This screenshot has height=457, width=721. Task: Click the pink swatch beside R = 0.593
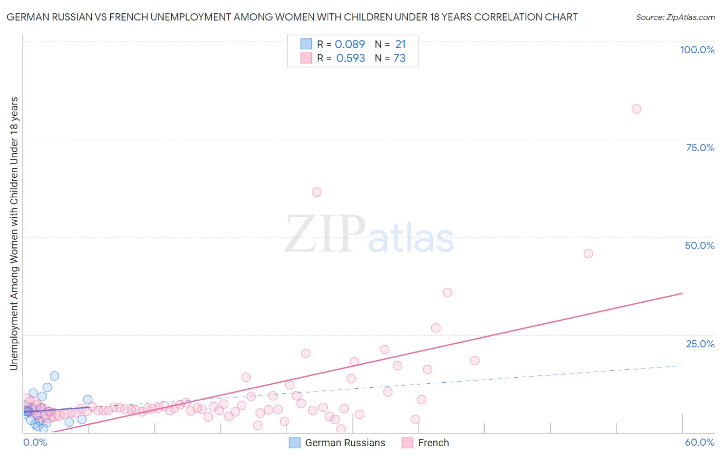point(306,58)
